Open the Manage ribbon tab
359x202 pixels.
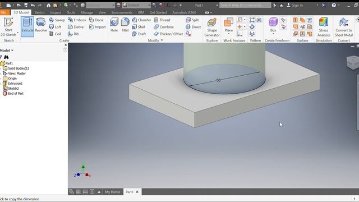[x=87, y=12]
